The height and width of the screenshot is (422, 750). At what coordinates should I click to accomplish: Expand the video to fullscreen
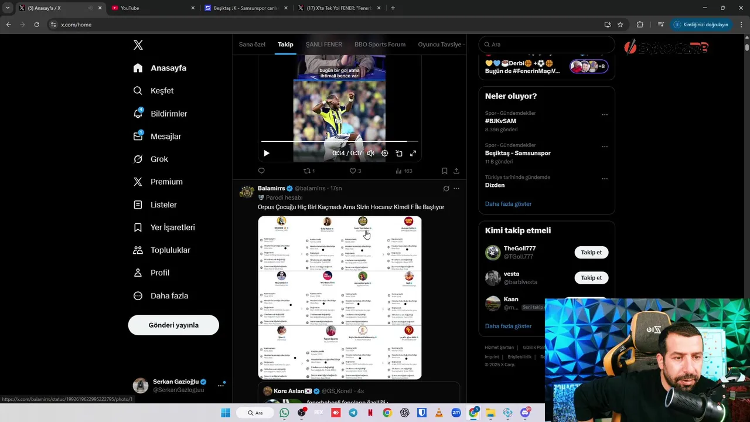[x=413, y=153]
